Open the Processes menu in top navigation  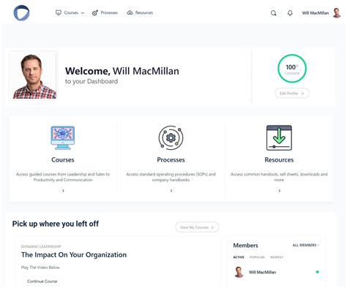(109, 12)
